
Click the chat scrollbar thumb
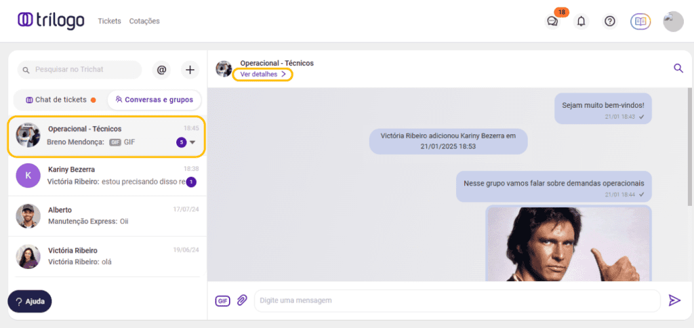click(x=689, y=146)
